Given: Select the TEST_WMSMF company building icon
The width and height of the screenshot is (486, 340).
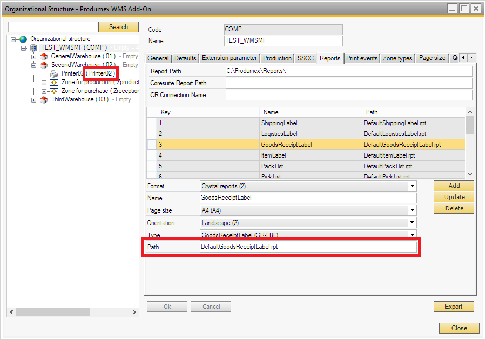Looking at the screenshot, I should [x=33, y=48].
